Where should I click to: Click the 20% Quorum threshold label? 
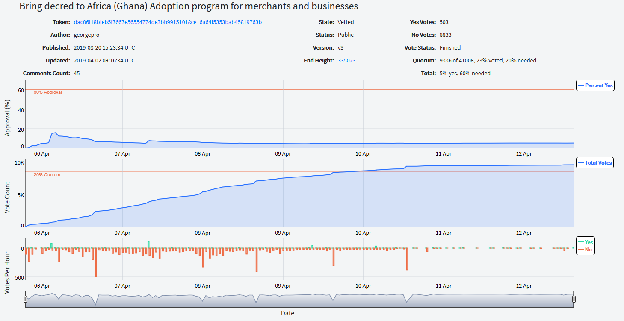(x=47, y=175)
